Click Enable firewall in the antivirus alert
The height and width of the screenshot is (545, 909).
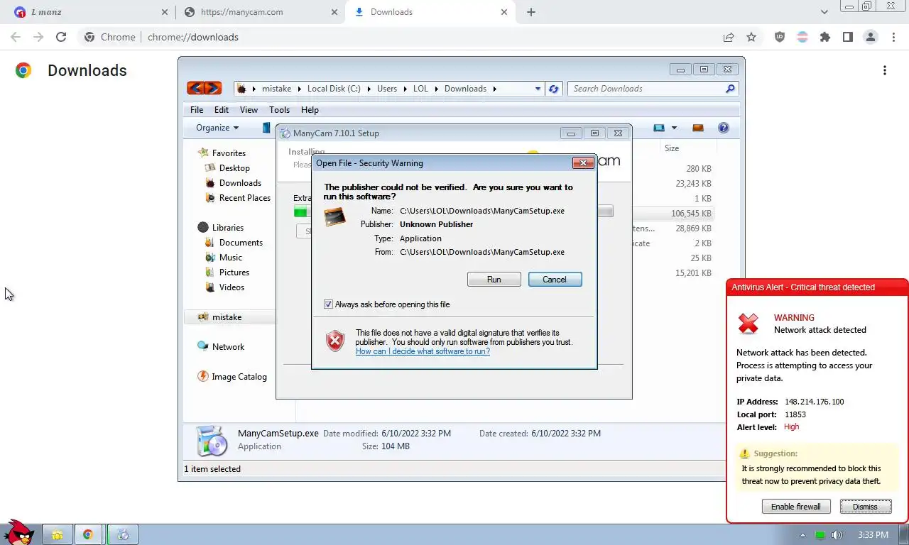click(x=795, y=507)
